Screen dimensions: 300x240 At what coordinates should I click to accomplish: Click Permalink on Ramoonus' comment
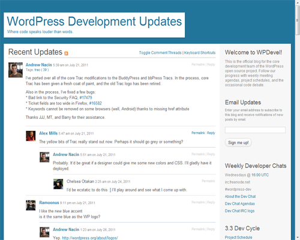point(198,202)
